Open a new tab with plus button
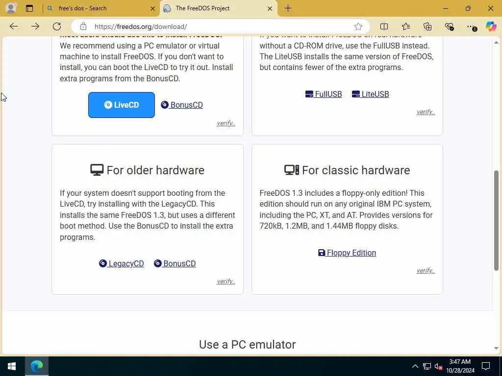502x376 pixels. 288,8
